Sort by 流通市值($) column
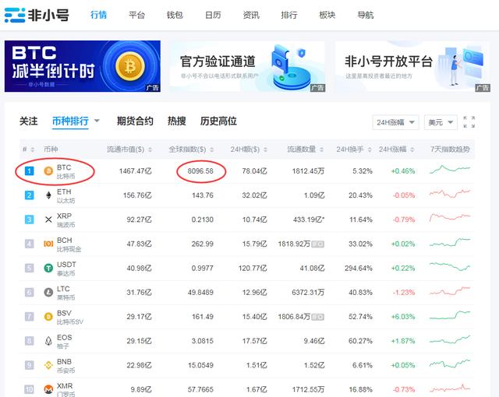Screen dimensions: 499x397 pos(129,149)
